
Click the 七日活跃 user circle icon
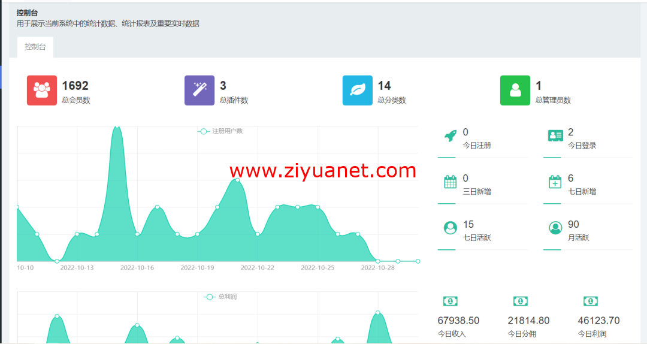[450, 228]
